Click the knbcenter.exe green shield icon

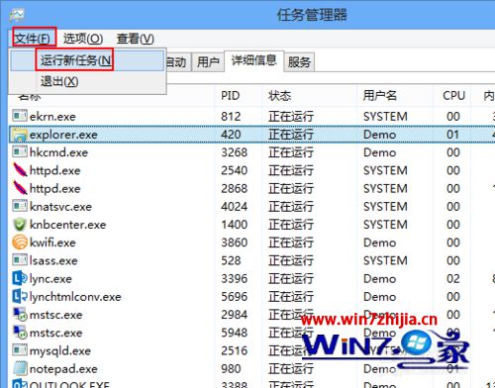pyautogui.click(x=20, y=225)
